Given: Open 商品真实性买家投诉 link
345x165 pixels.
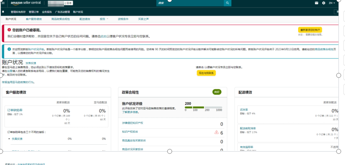Looking at the screenshot, I should [134, 141].
